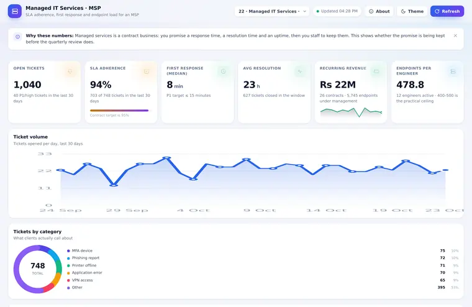
Task: Click the 'Managed IT Services · MSP' title
Action: coord(63,8)
